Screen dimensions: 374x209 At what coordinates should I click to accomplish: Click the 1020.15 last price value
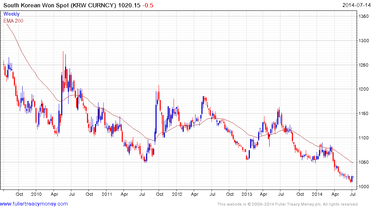coord(129,5)
